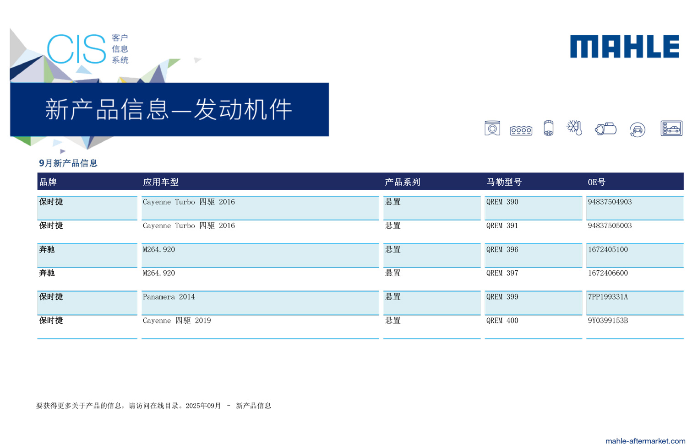The height and width of the screenshot is (445, 687).
Task: Click the snowflake thermometer thermal management icon
Action: pos(574,128)
